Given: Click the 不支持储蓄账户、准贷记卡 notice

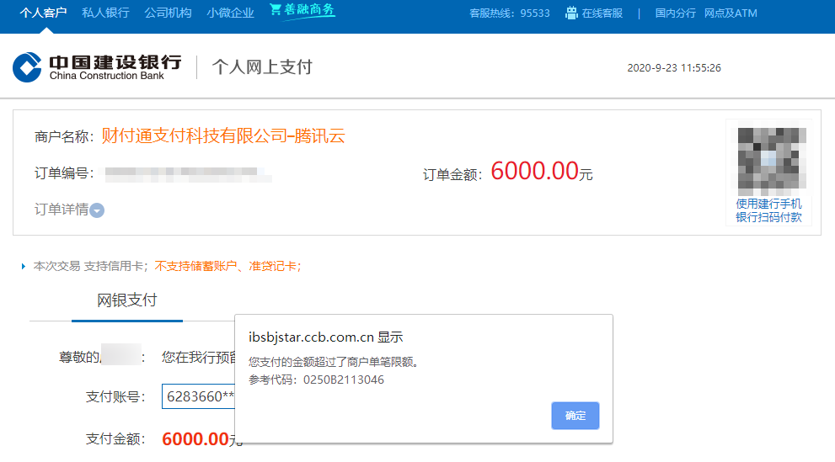Looking at the screenshot, I should pyautogui.click(x=228, y=267).
